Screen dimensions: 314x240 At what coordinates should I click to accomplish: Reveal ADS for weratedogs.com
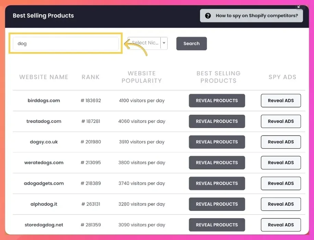[281, 163]
